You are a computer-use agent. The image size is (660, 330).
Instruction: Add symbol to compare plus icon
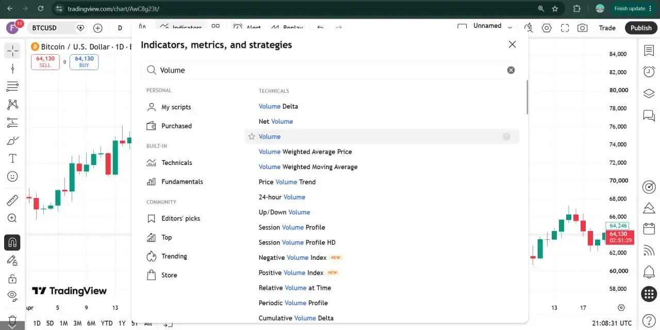(97, 28)
